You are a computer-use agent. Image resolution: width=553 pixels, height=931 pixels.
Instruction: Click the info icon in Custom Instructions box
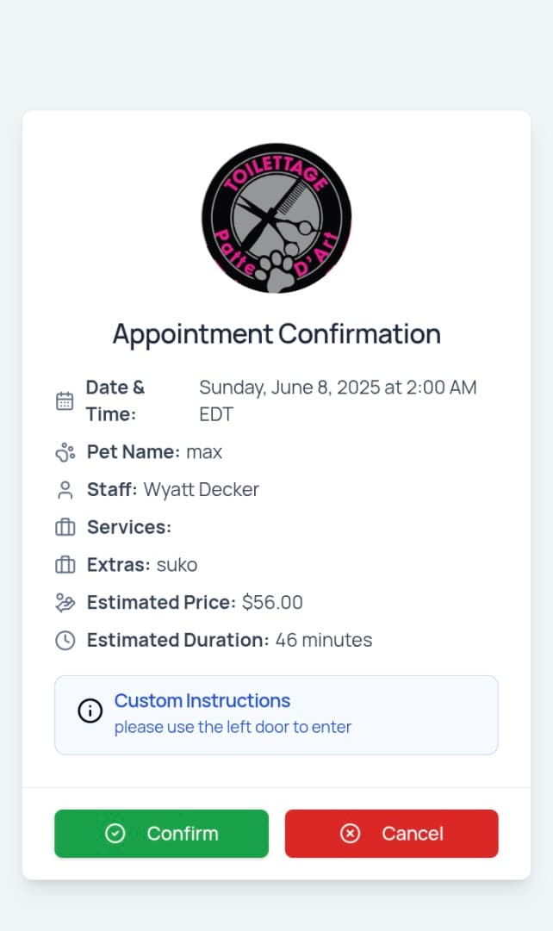90,711
